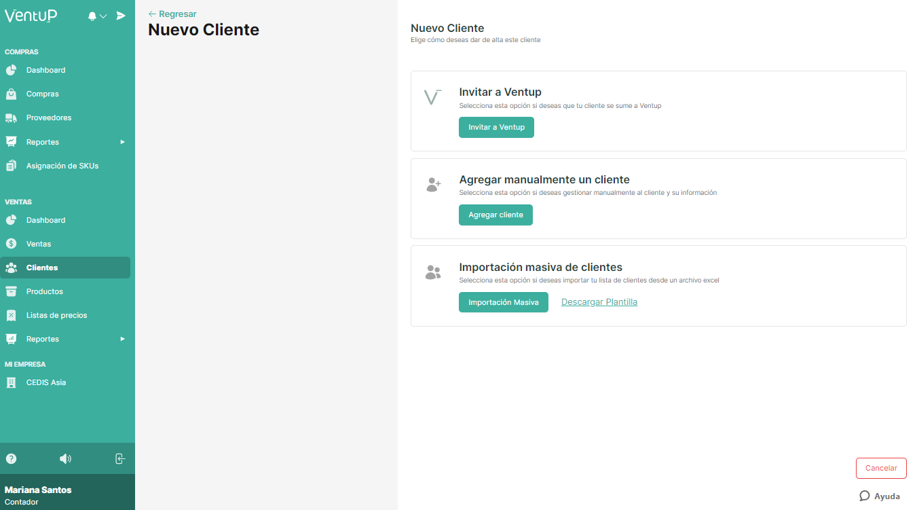Image resolution: width=917 pixels, height=510 pixels.
Task: Open Proveedores from the sidebar icon
Action: coord(12,117)
